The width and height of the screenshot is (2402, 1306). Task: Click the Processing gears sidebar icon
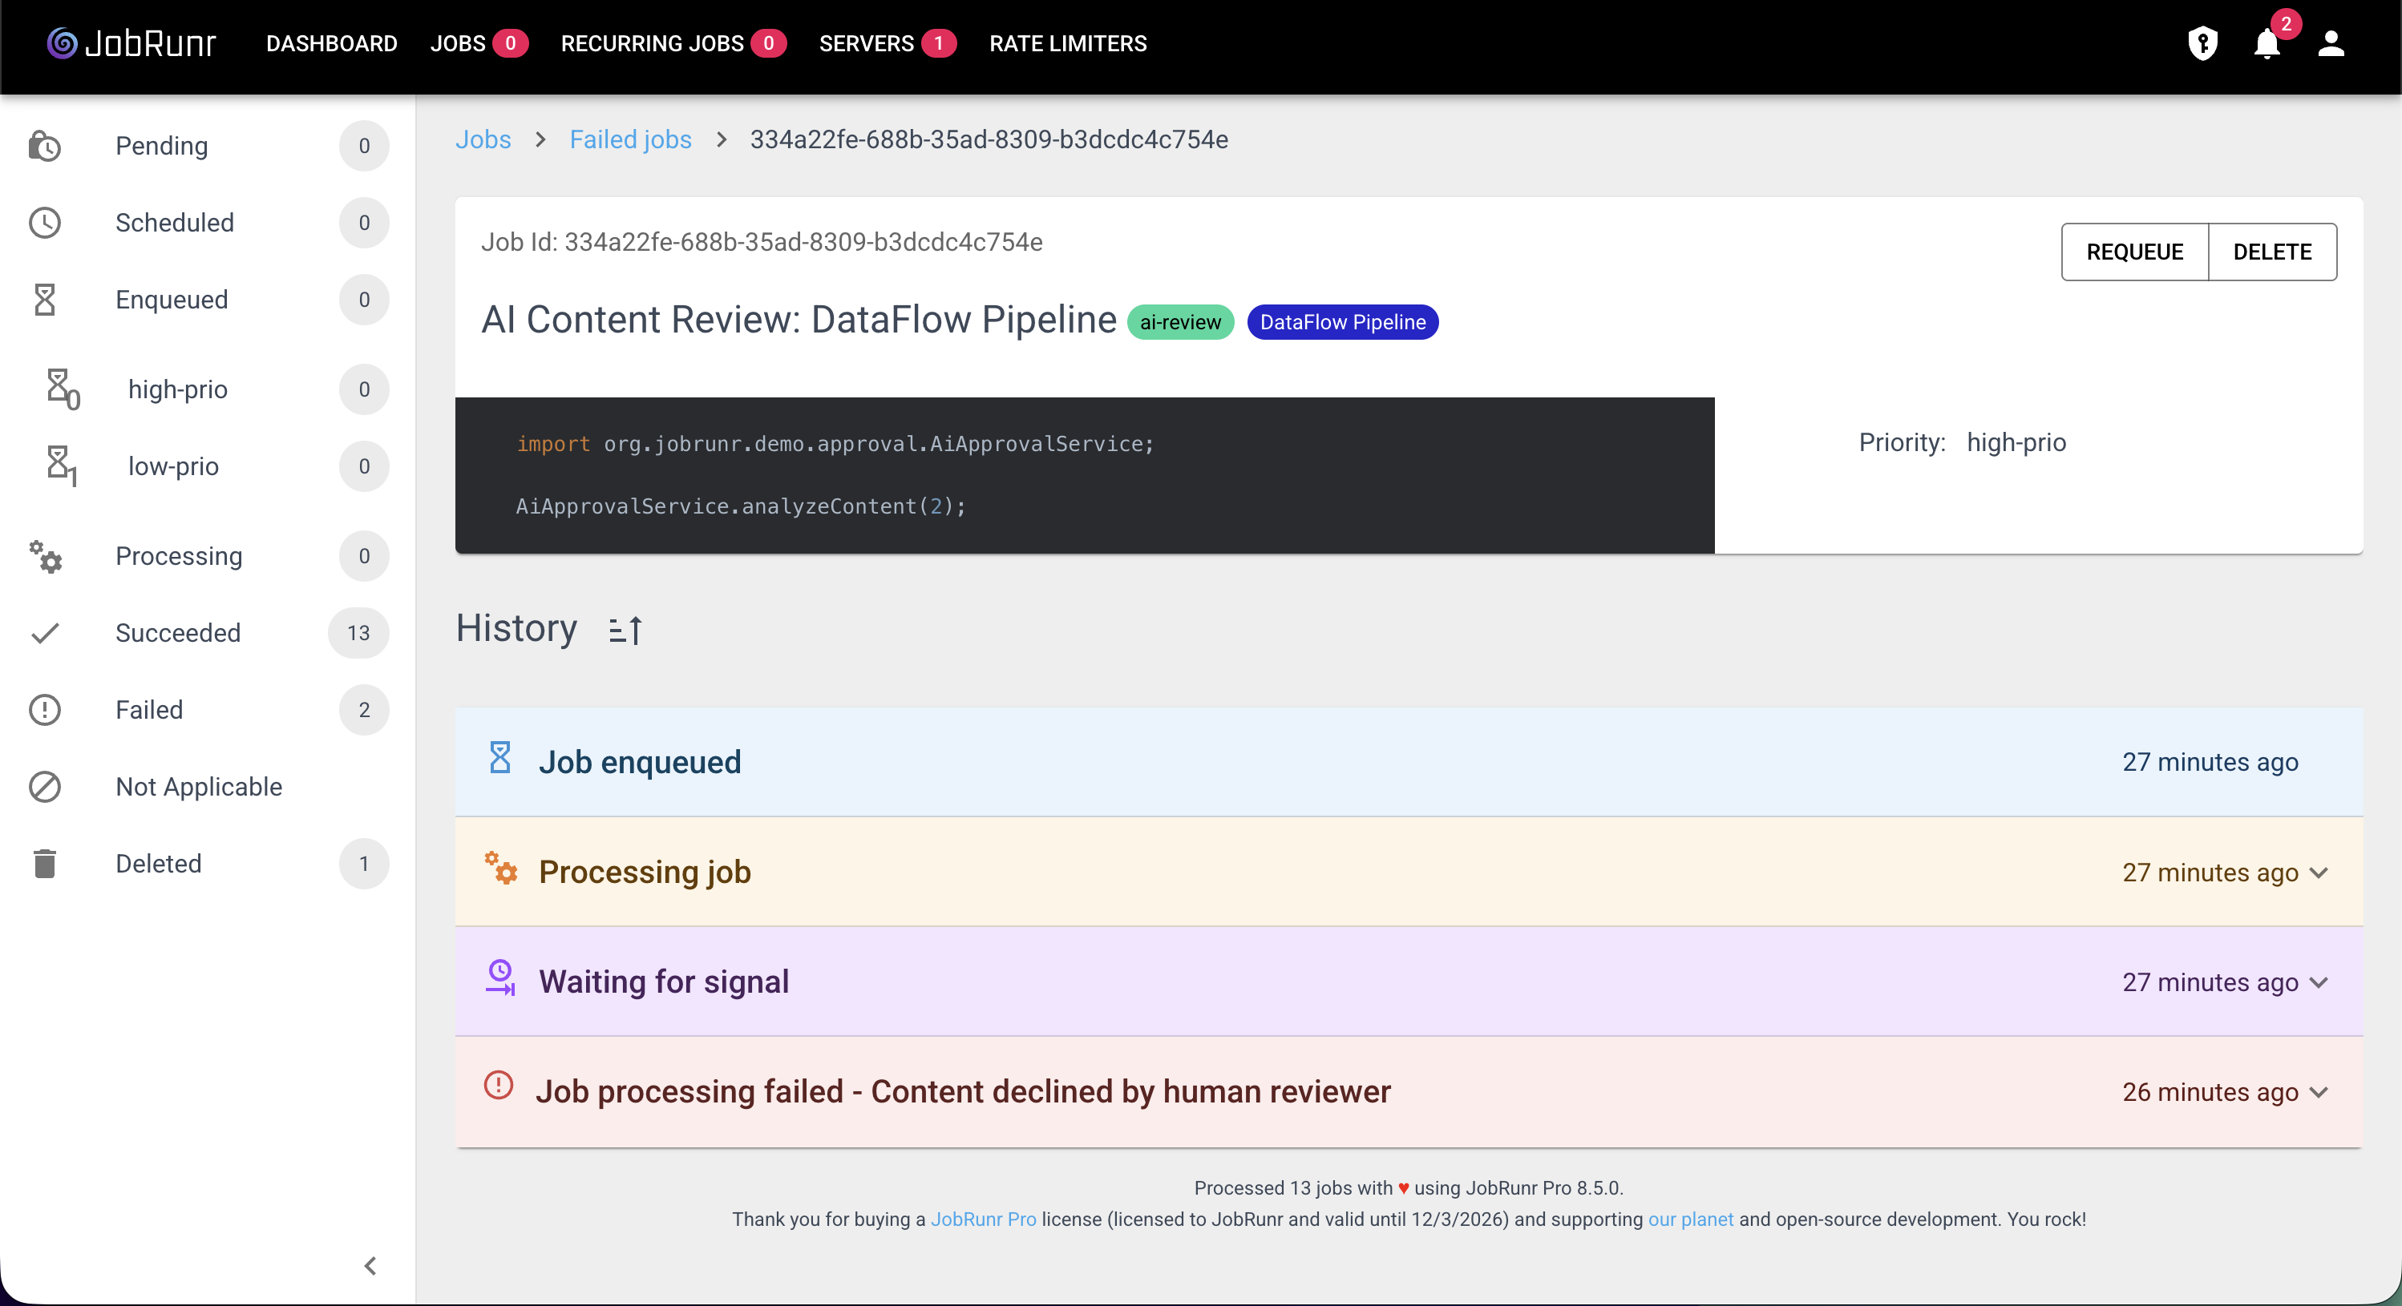(45, 557)
